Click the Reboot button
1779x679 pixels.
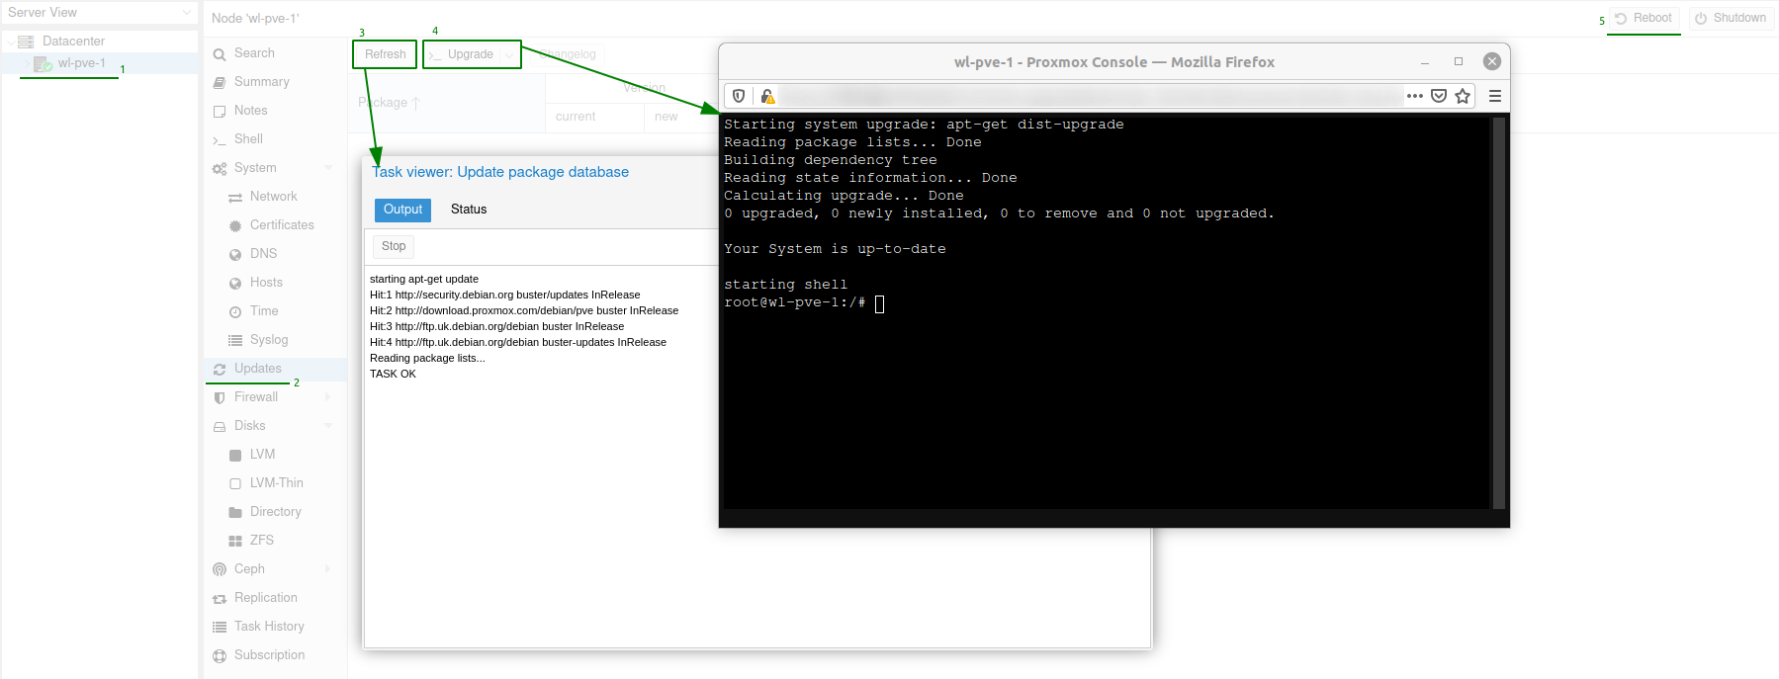(x=1644, y=18)
